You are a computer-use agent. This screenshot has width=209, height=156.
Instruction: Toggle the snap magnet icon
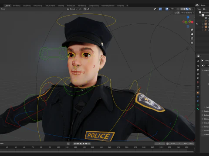coord(85,9)
